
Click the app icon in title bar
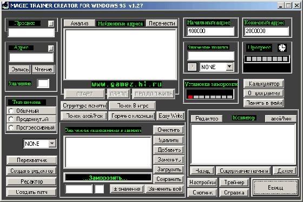[5, 5]
